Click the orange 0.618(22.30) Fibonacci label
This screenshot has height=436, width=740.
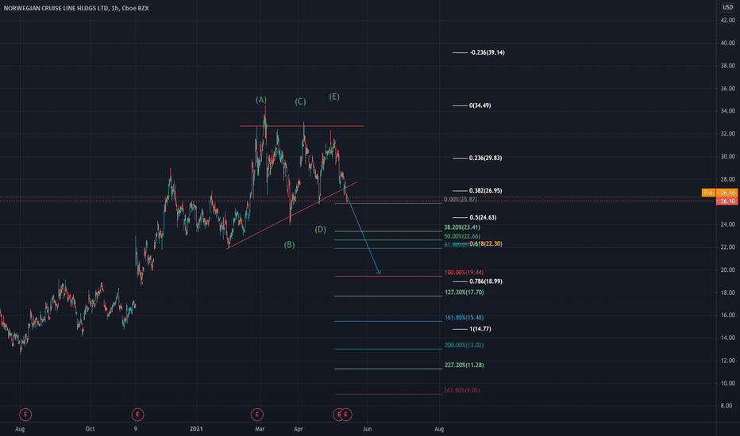coord(486,243)
